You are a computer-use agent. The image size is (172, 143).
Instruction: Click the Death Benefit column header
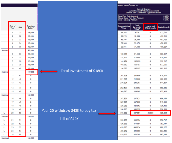(163, 27)
